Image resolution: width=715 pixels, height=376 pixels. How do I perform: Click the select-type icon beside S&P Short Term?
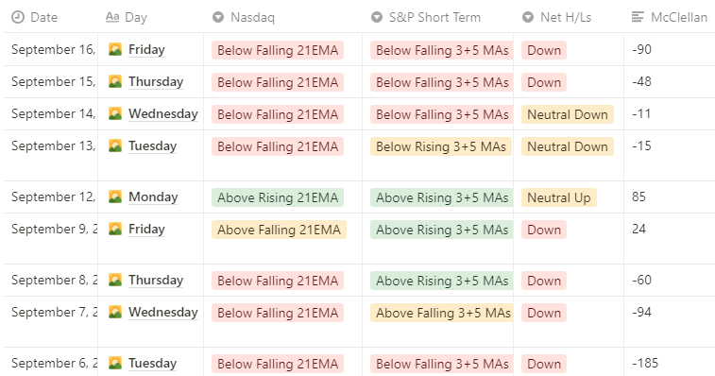point(377,17)
